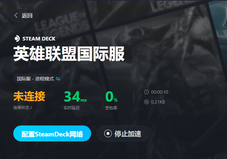Click the Steam Deck logo icon
Viewport: 227px width, 159px height.
click(17, 39)
